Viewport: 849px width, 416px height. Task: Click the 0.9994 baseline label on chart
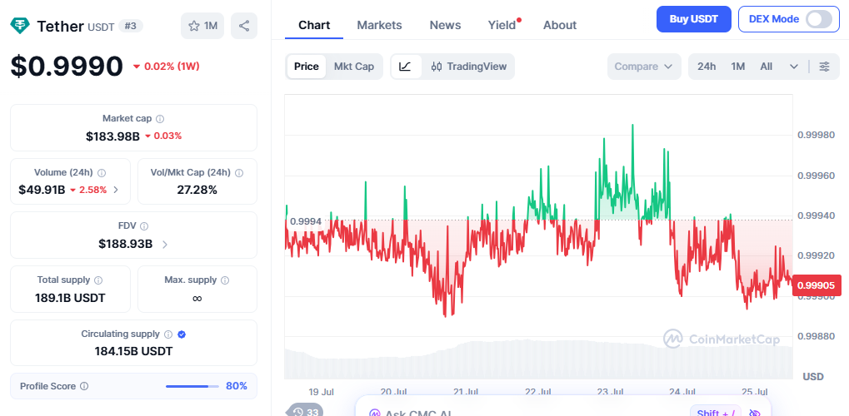[x=306, y=220]
